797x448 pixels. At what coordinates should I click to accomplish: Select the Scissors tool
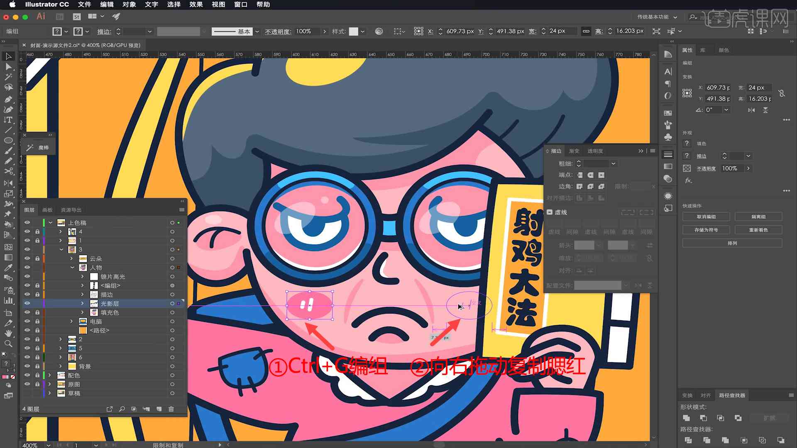pyautogui.click(x=8, y=171)
